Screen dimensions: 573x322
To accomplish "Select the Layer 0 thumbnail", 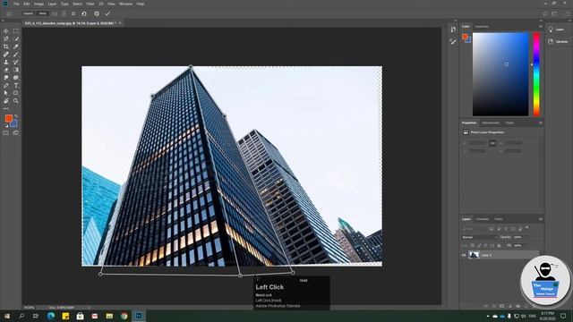I will point(474,255).
